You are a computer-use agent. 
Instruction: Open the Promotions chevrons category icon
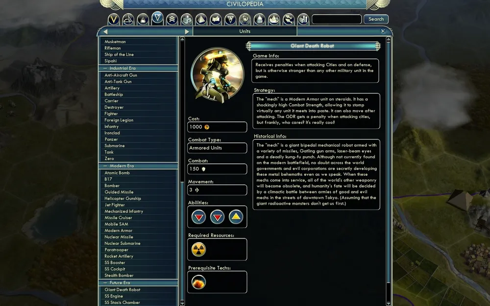pos(172,20)
